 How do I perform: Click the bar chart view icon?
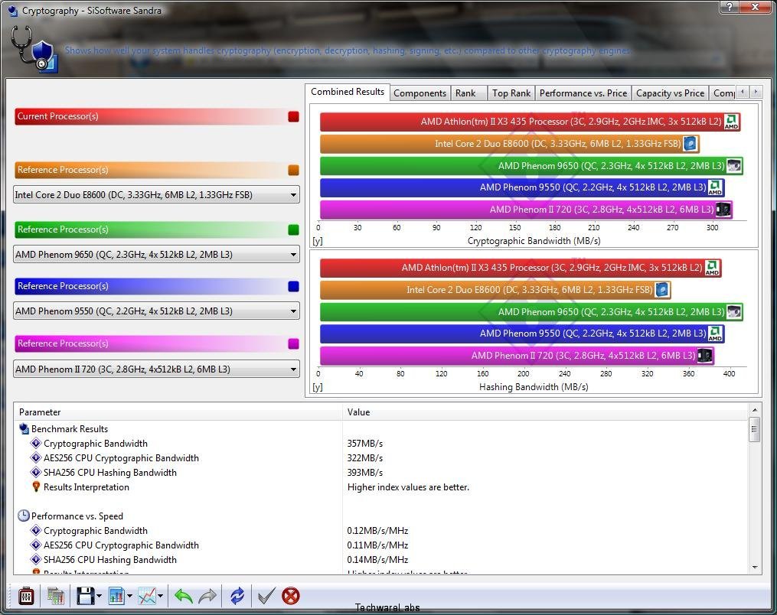point(116,596)
